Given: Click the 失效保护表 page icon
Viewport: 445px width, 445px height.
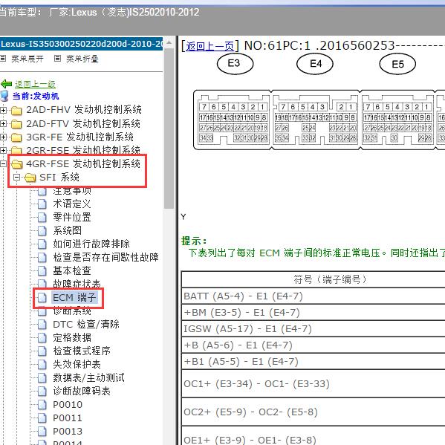Looking at the screenshot, I should [42, 365].
